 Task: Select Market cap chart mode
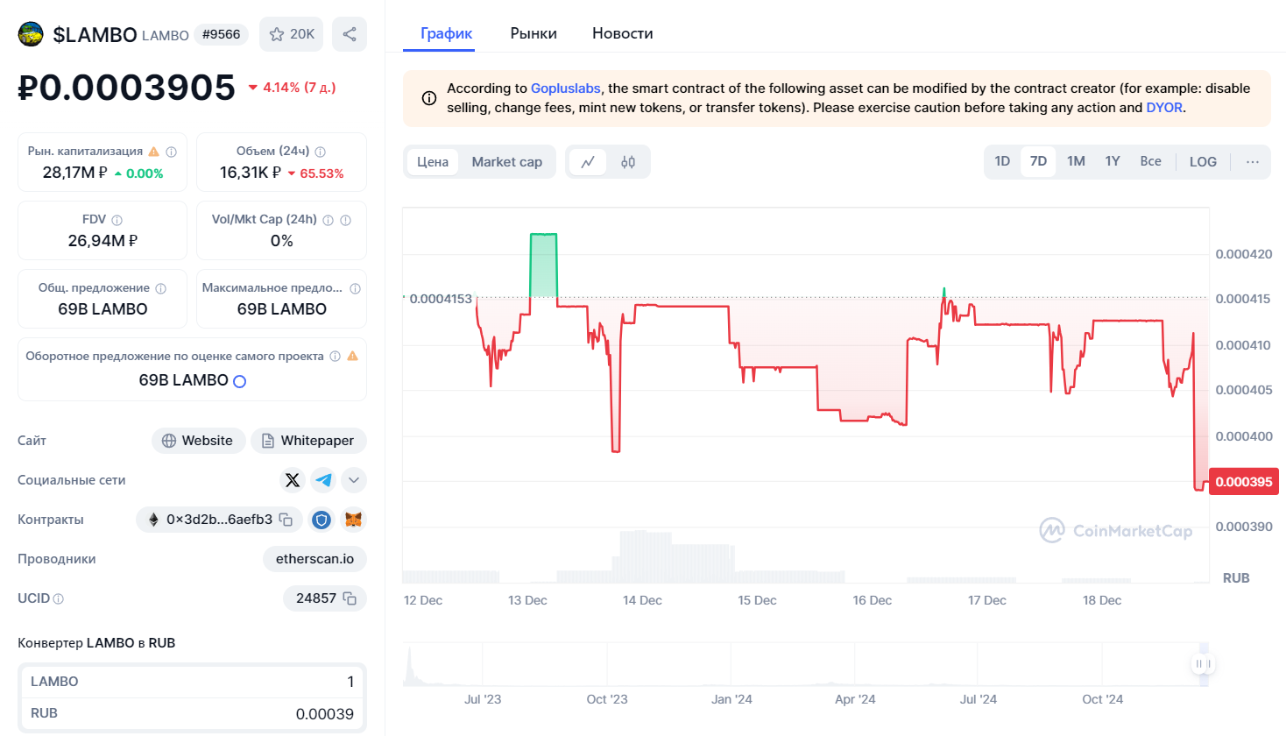coord(507,162)
